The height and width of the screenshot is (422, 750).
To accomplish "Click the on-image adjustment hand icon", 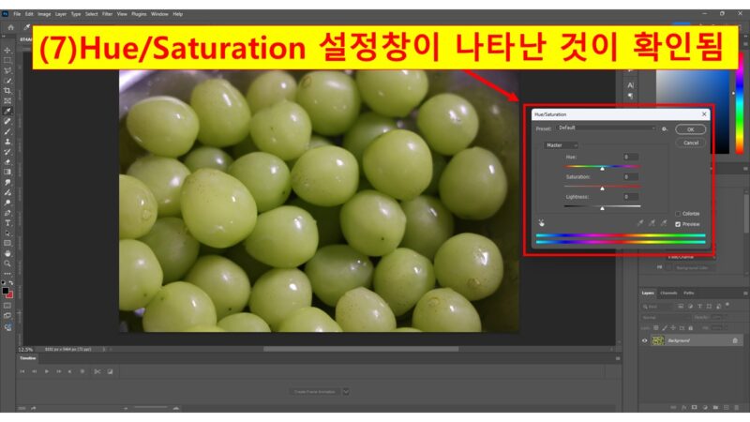I will pos(542,223).
